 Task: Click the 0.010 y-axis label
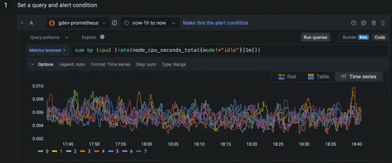pos(38,86)
